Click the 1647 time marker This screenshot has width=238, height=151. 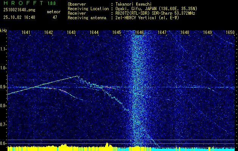(162, 32)
